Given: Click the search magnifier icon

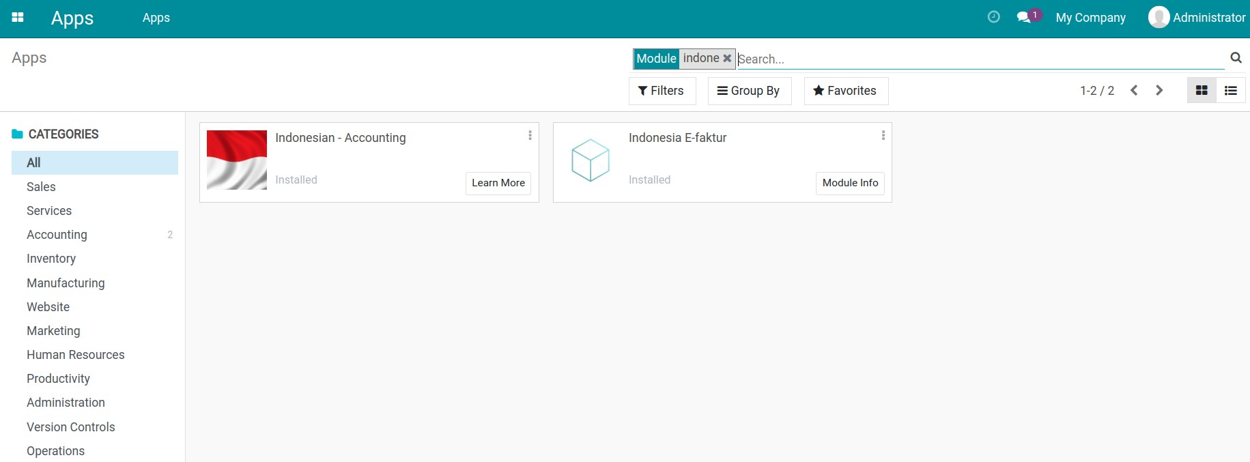Looking at the screenshot, I should pos(1236,58).
